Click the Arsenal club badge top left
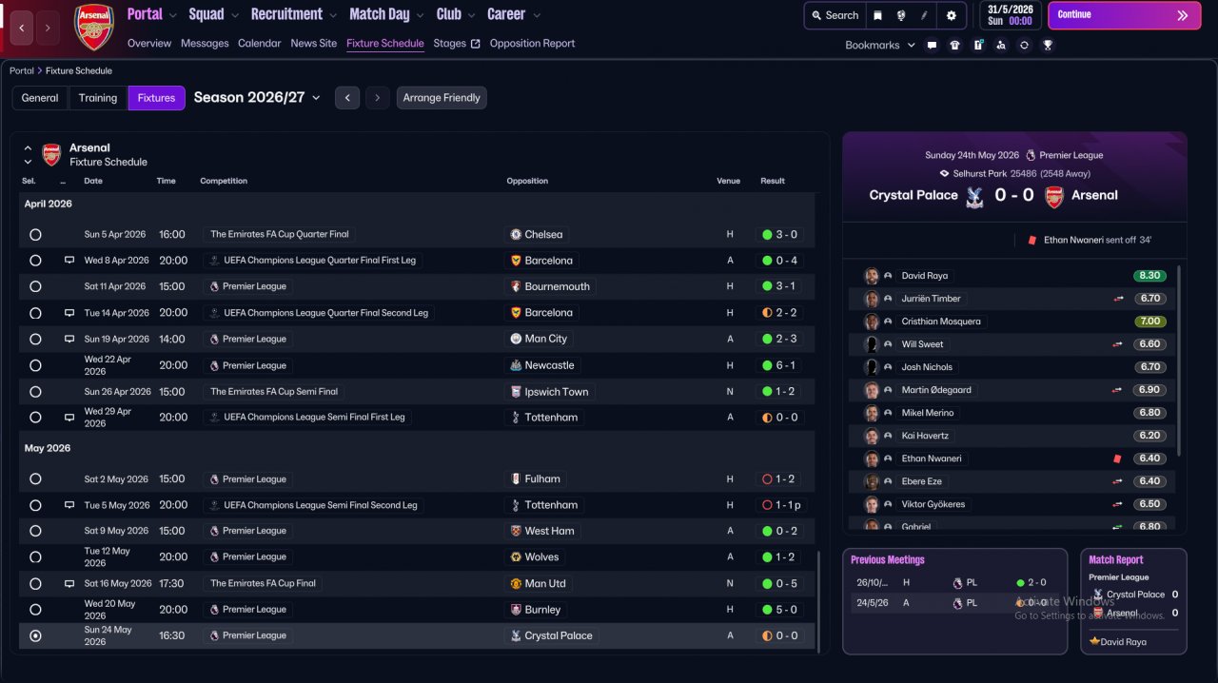 pyautogui.click(x=94, y=27)
